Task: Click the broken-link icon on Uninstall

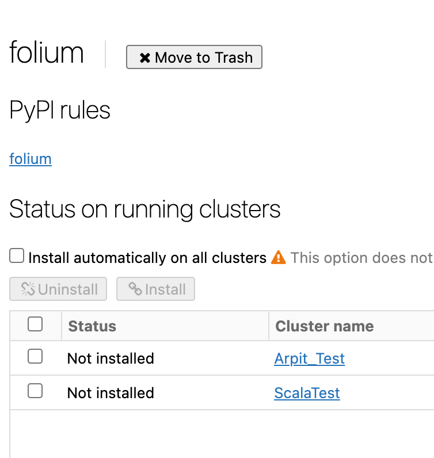Action: (x=28, y=289)
